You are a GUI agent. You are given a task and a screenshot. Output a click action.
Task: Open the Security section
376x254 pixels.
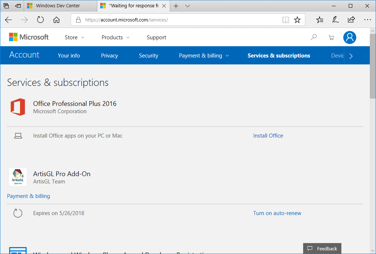pyautogui.click(x=148, y=56)
